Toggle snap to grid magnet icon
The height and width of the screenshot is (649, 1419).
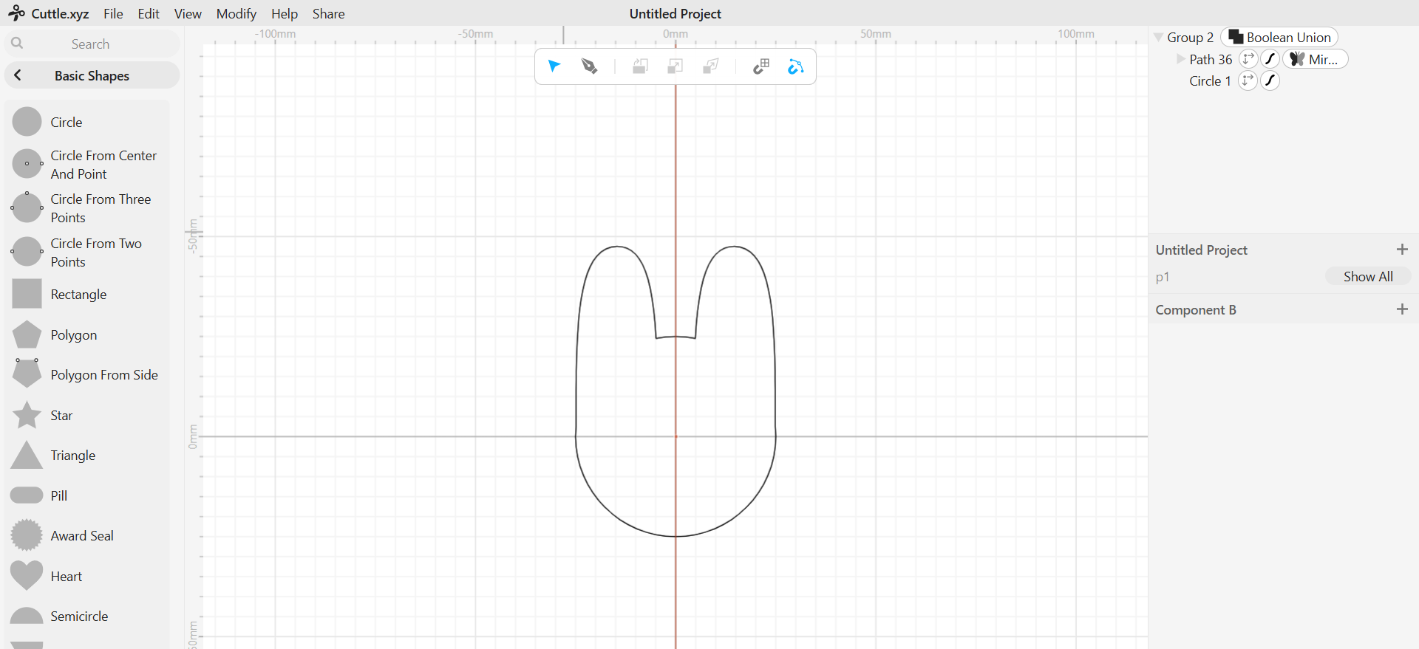pyautogui.click(x=761, y=66)
